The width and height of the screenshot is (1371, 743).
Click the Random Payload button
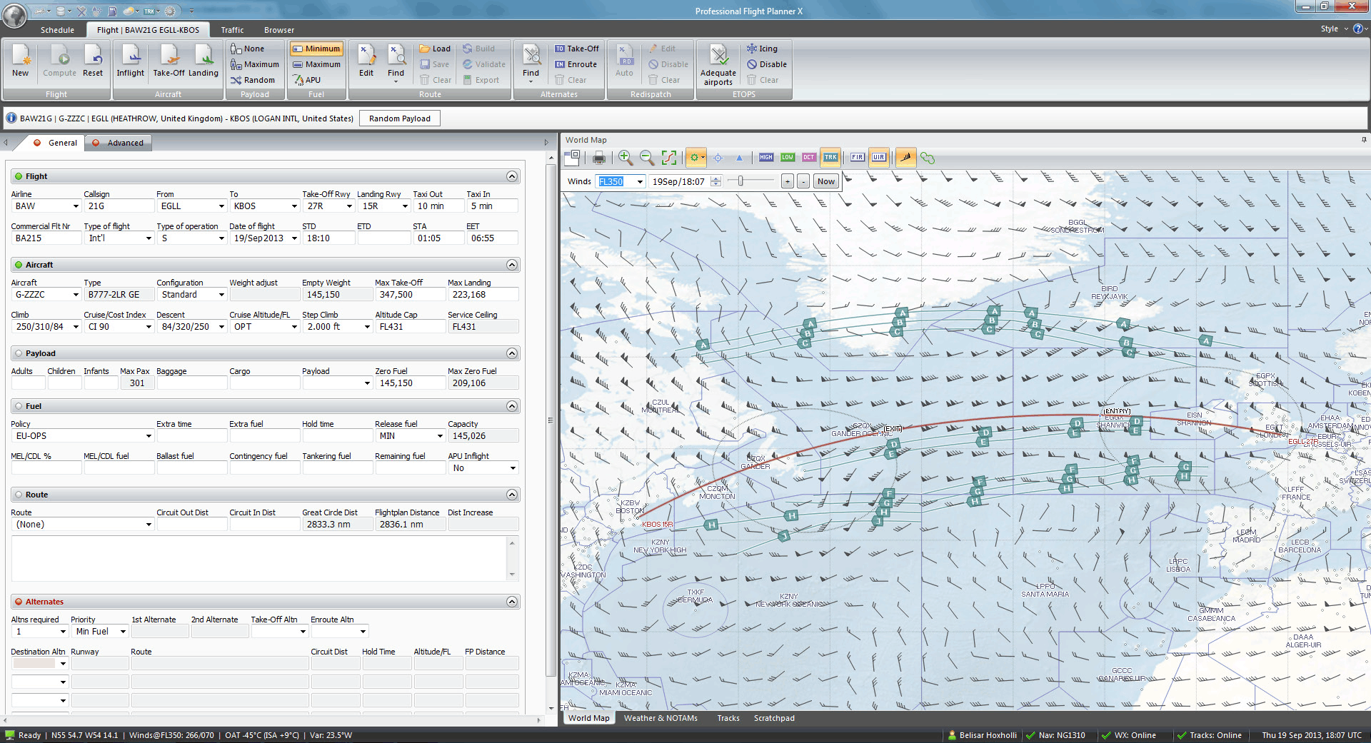tap(400, 118)
